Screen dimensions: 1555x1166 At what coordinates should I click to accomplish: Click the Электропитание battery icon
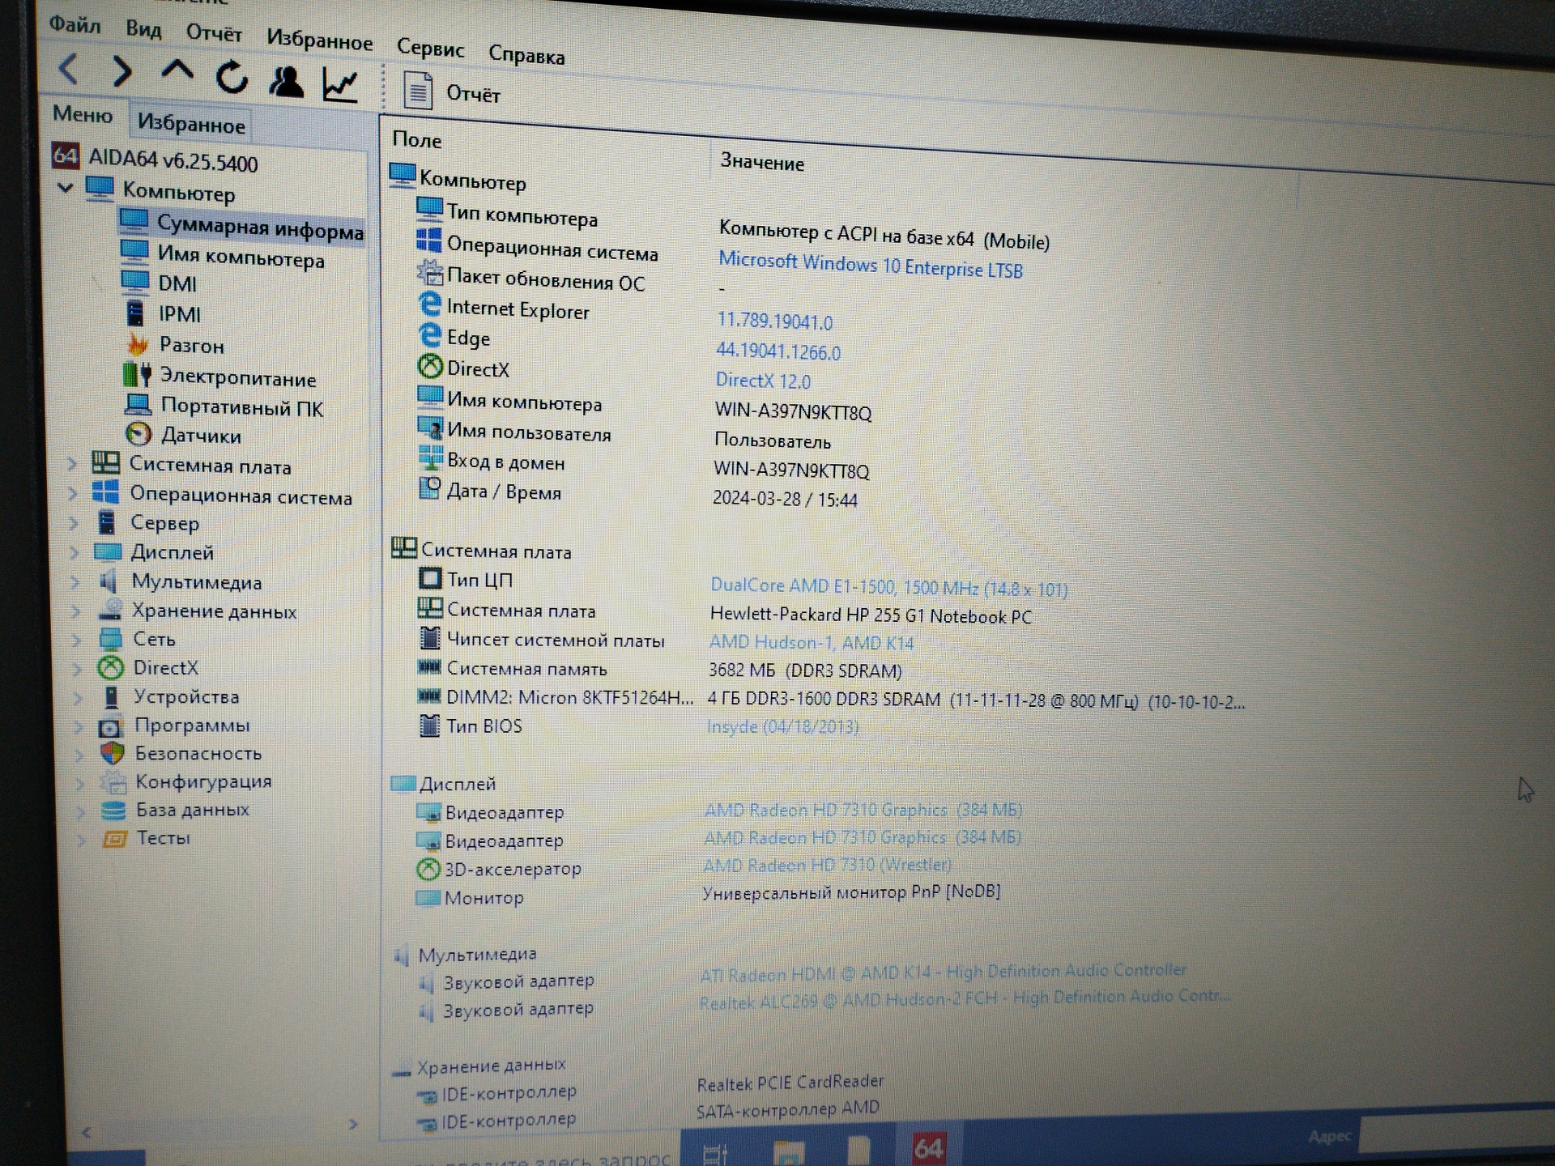pos(138,375)
